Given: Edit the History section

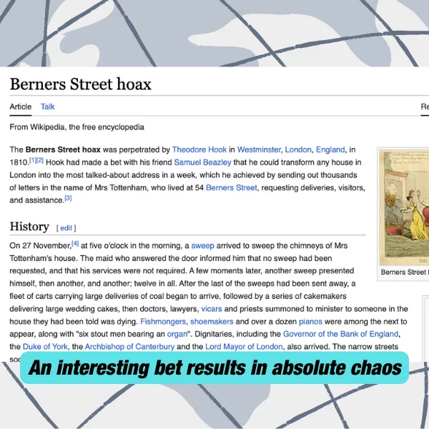Looking at the screenshot, I should 66,228.
